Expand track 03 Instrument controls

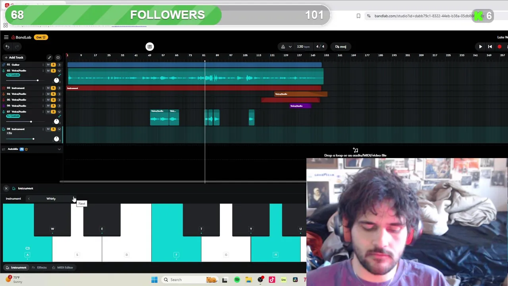(59, 88)
